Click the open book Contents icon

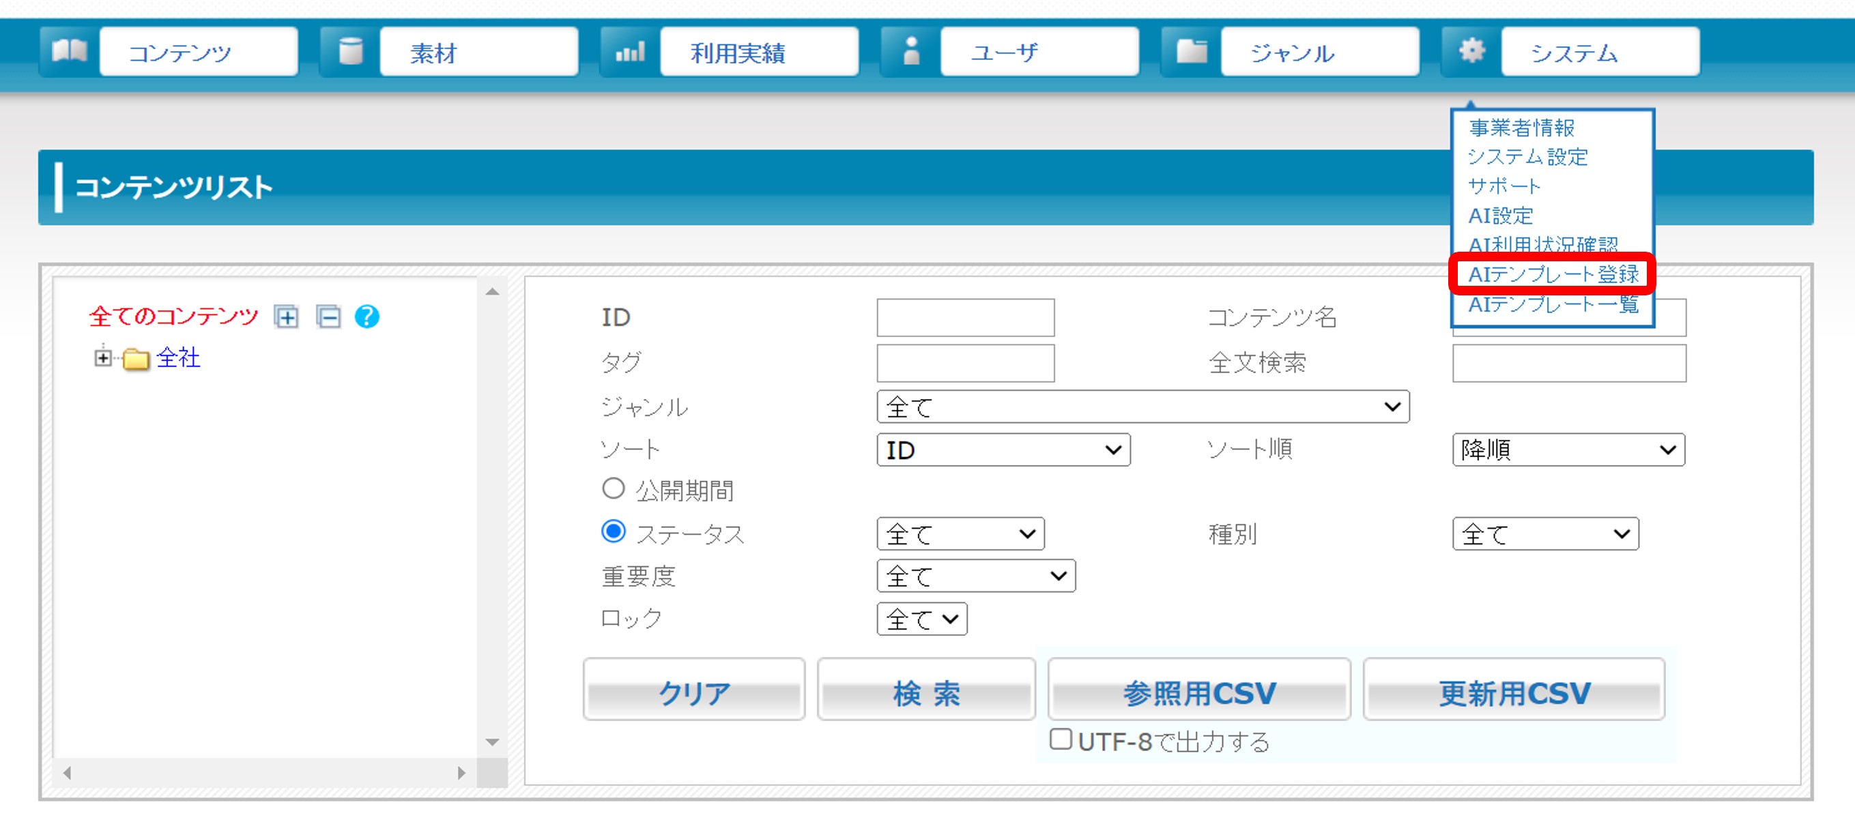(69, 51)
